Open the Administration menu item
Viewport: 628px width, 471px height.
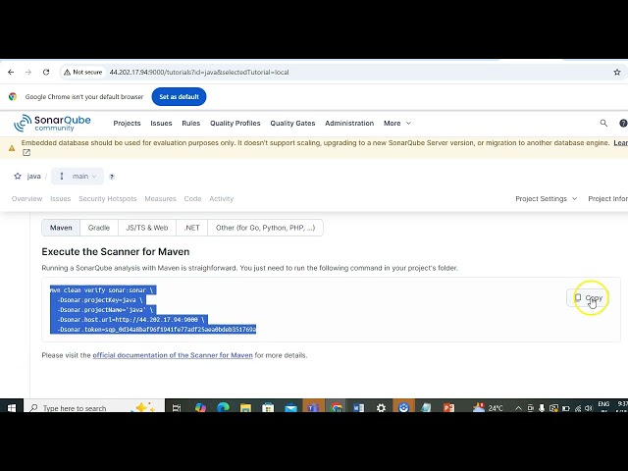pyautogui.click(x=349, y=123)
